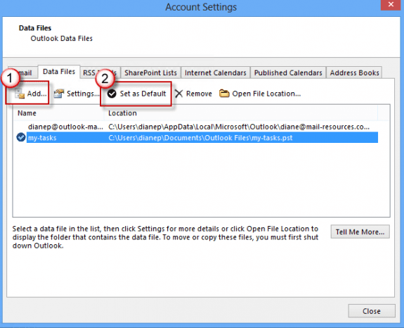Click the Open File Location folder icon
The width and height of the screenshot is (404, 328).
point(224,94)
